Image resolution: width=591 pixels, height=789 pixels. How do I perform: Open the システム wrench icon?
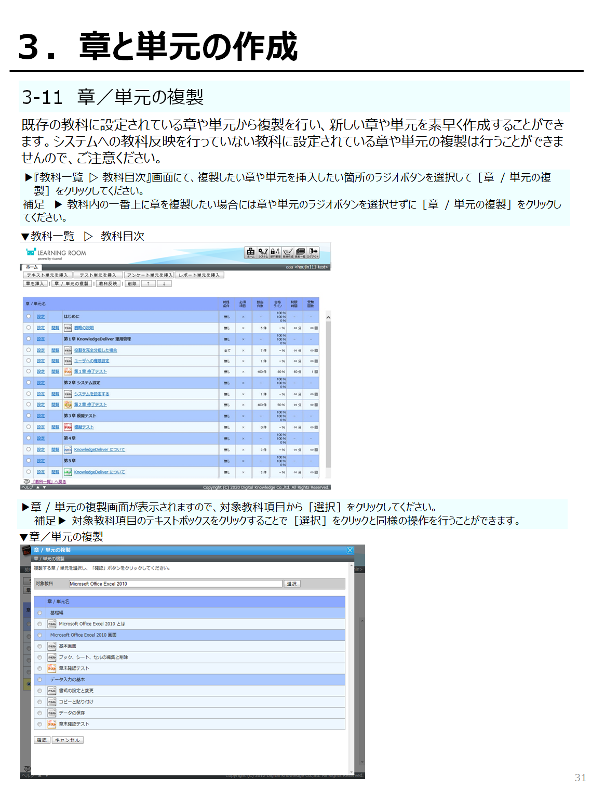pyautogui.click(x=263, y=253)
